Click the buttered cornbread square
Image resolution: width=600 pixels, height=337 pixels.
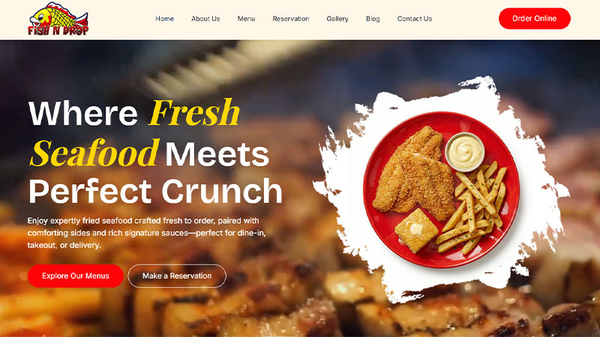pyautogui.click(x=416, y=231)
